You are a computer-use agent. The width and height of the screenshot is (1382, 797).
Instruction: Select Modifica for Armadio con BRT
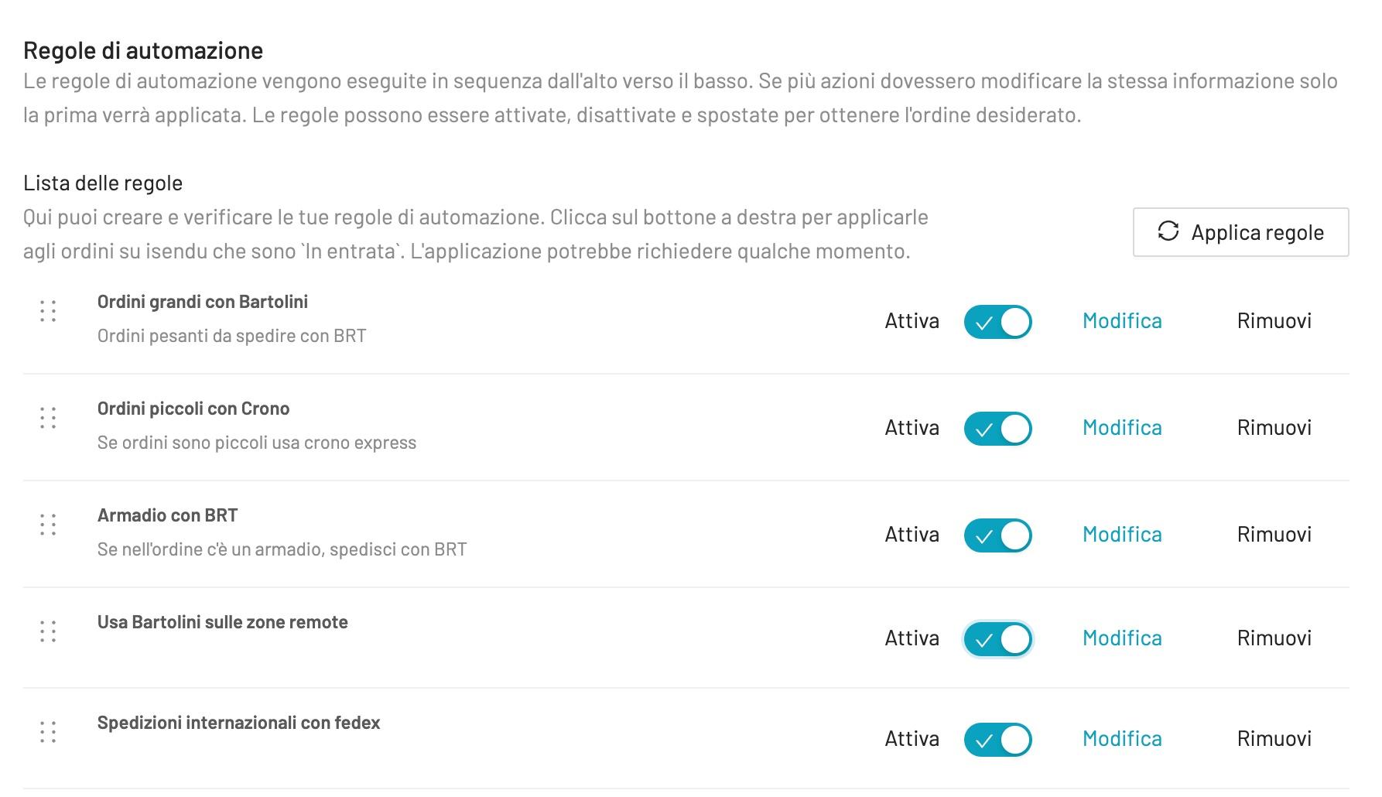pyautogui.click(x=1122, y=535)
